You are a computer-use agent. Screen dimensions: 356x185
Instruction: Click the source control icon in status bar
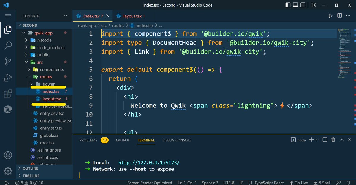click(x=7, y=183)
